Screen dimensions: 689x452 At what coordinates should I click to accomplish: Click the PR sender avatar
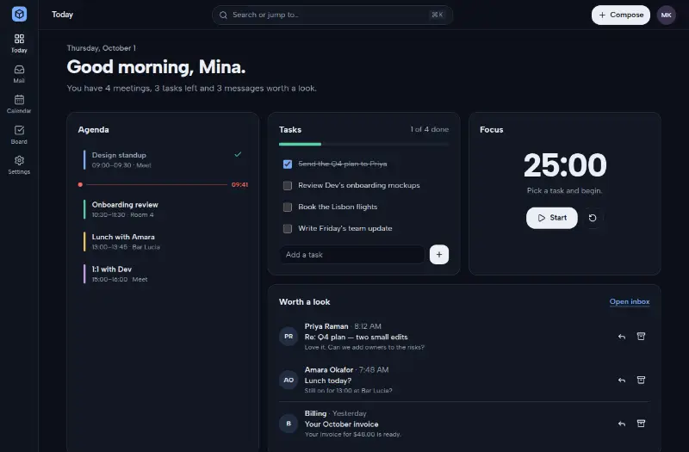click(x=289, y=337)
